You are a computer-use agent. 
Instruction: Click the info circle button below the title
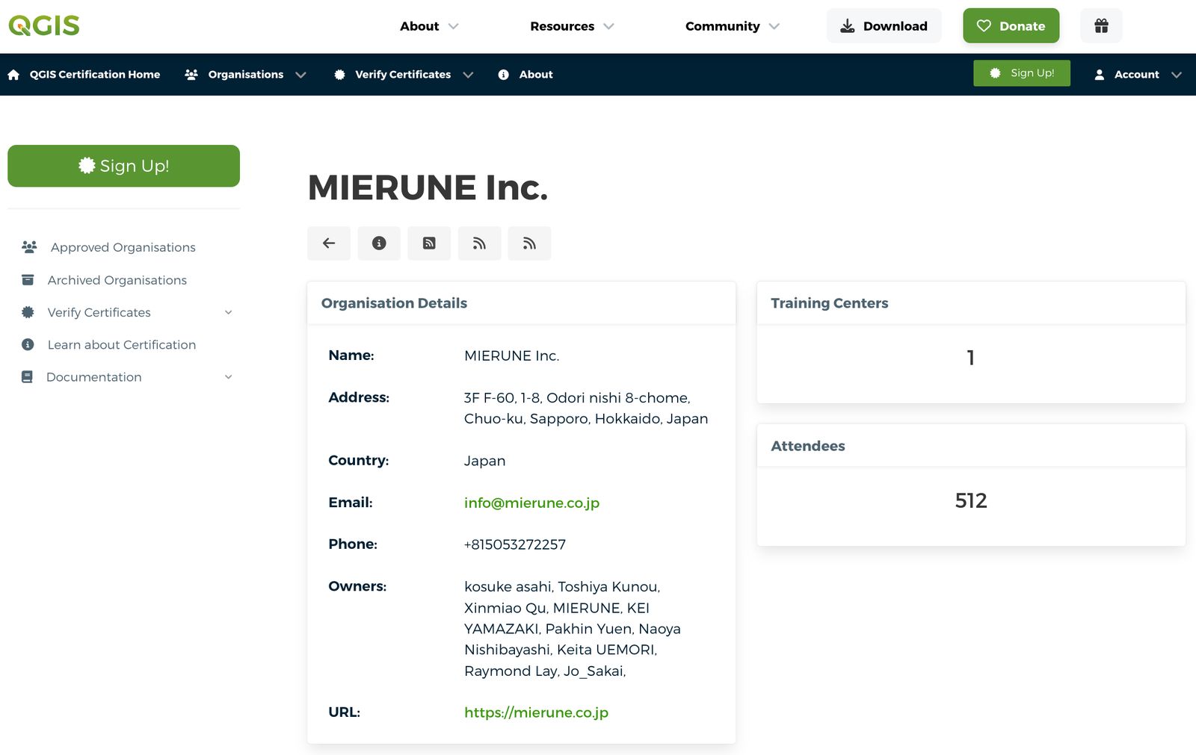tap(379, 243)
